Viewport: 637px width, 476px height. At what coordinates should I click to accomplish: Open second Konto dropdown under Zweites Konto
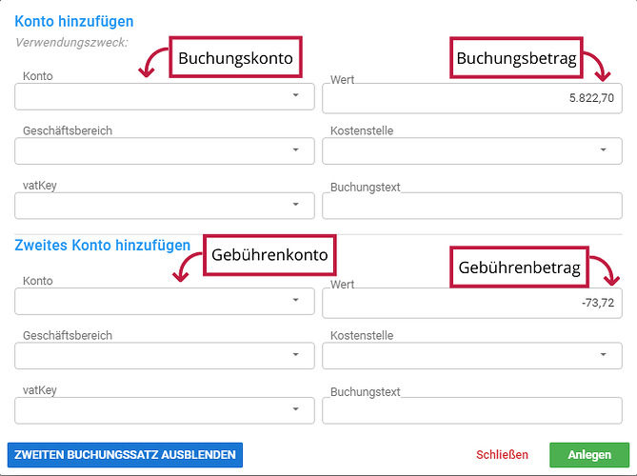pyautogui.click(x=296, y=300)
